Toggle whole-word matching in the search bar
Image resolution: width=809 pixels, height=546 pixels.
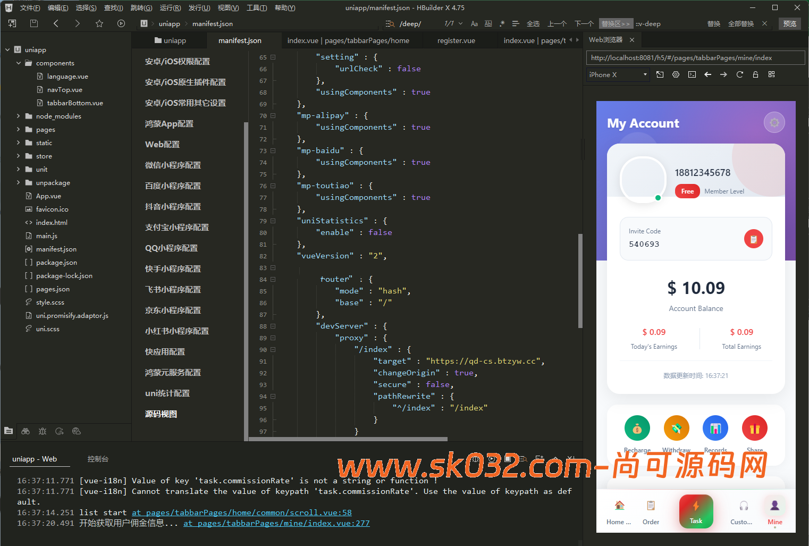[488, 23]
